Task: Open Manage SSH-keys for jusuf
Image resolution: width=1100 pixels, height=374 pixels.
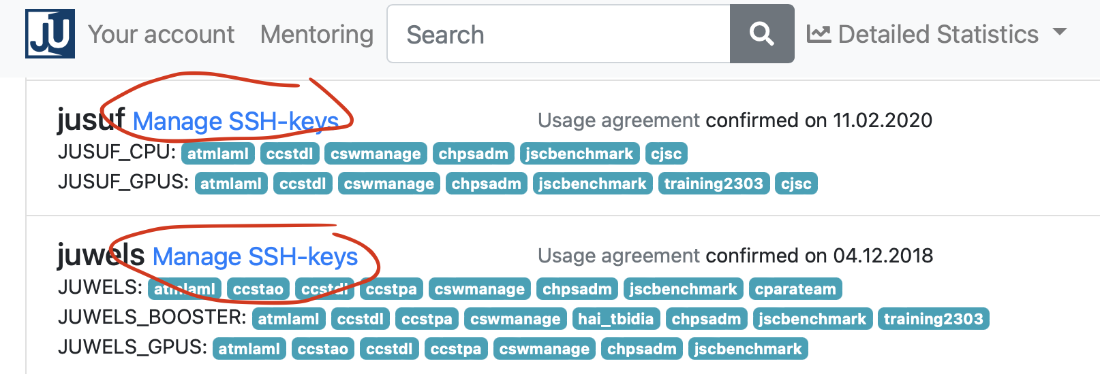Action: [236, 121]
